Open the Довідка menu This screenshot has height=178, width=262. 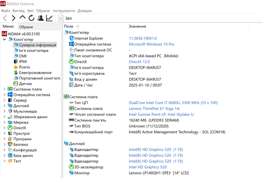point(84,11)
